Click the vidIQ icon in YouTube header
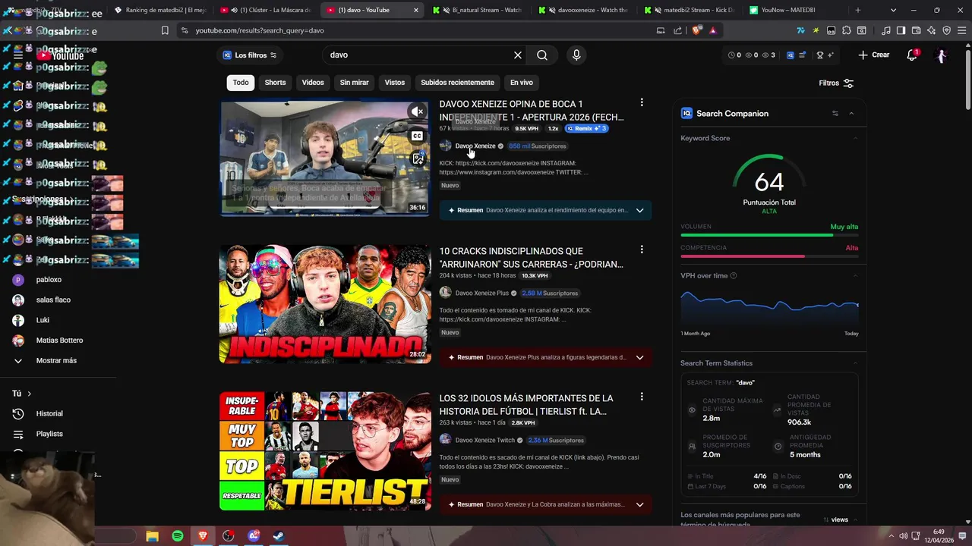The width and height of the screenshot is (972, 546). [791, 55]
